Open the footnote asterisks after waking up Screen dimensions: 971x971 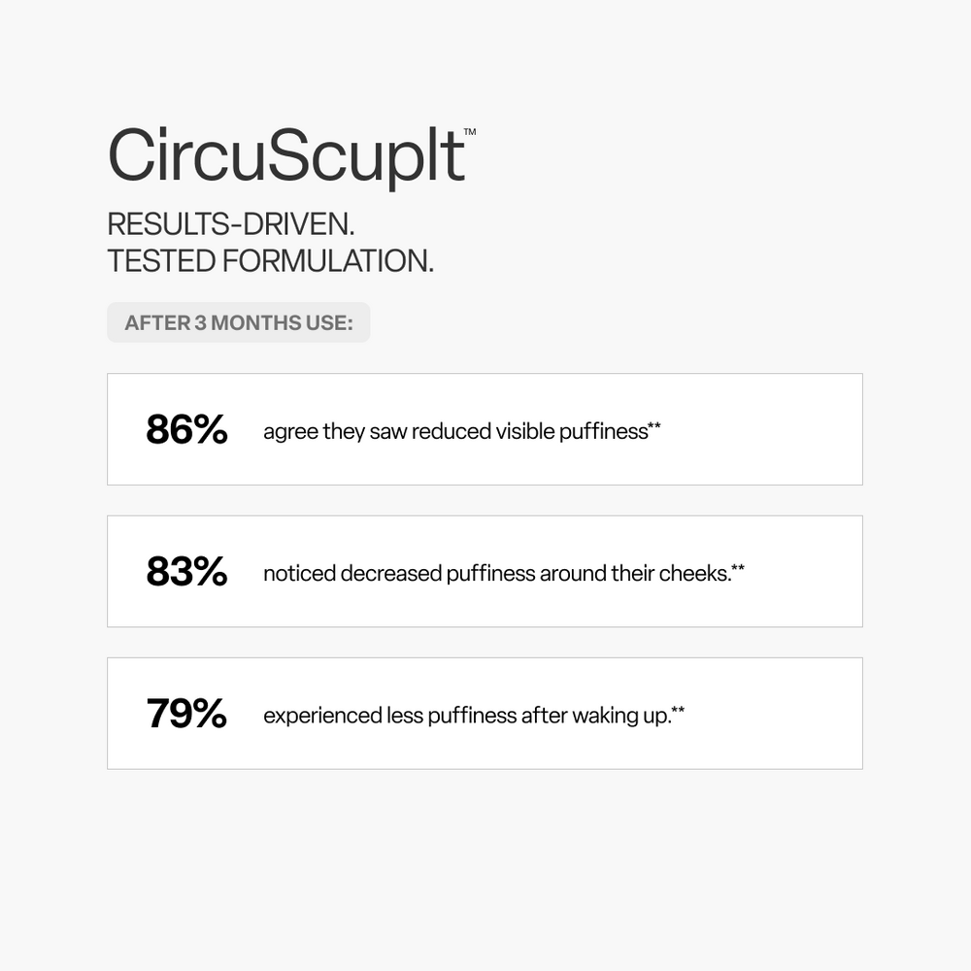678,712
